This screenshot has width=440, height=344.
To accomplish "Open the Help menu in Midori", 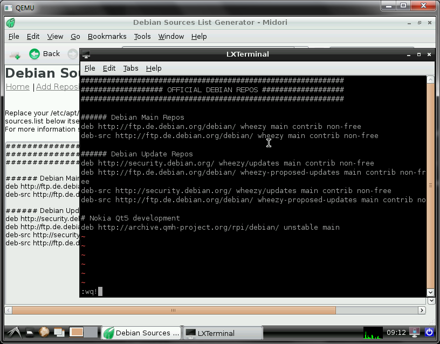I will coord(199,37).
